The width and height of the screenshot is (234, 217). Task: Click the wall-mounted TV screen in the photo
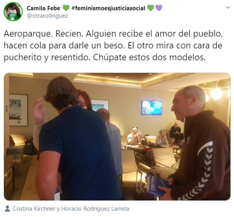tap(152, 108)
